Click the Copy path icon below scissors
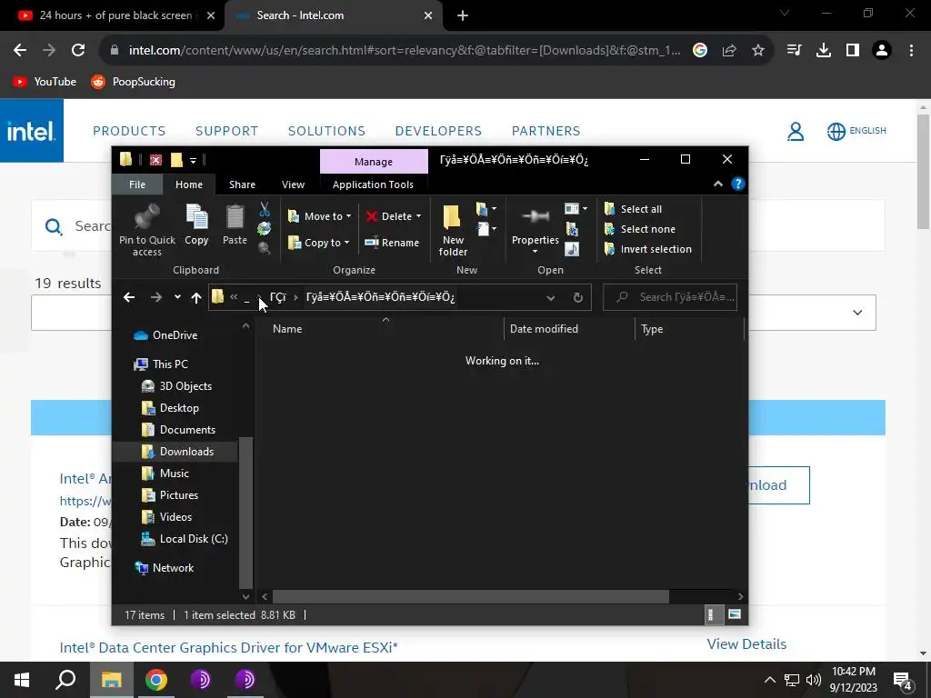 click(x=265, y=228)
